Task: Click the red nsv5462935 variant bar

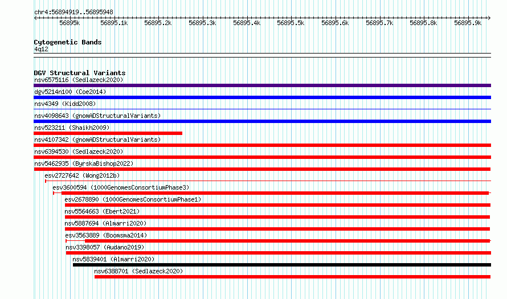Action: pyautogui.click(x=262, y=169)
